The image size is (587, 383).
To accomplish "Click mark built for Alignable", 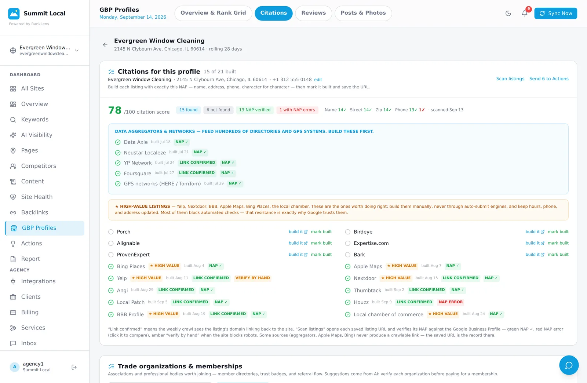I will tap(321, 243).
